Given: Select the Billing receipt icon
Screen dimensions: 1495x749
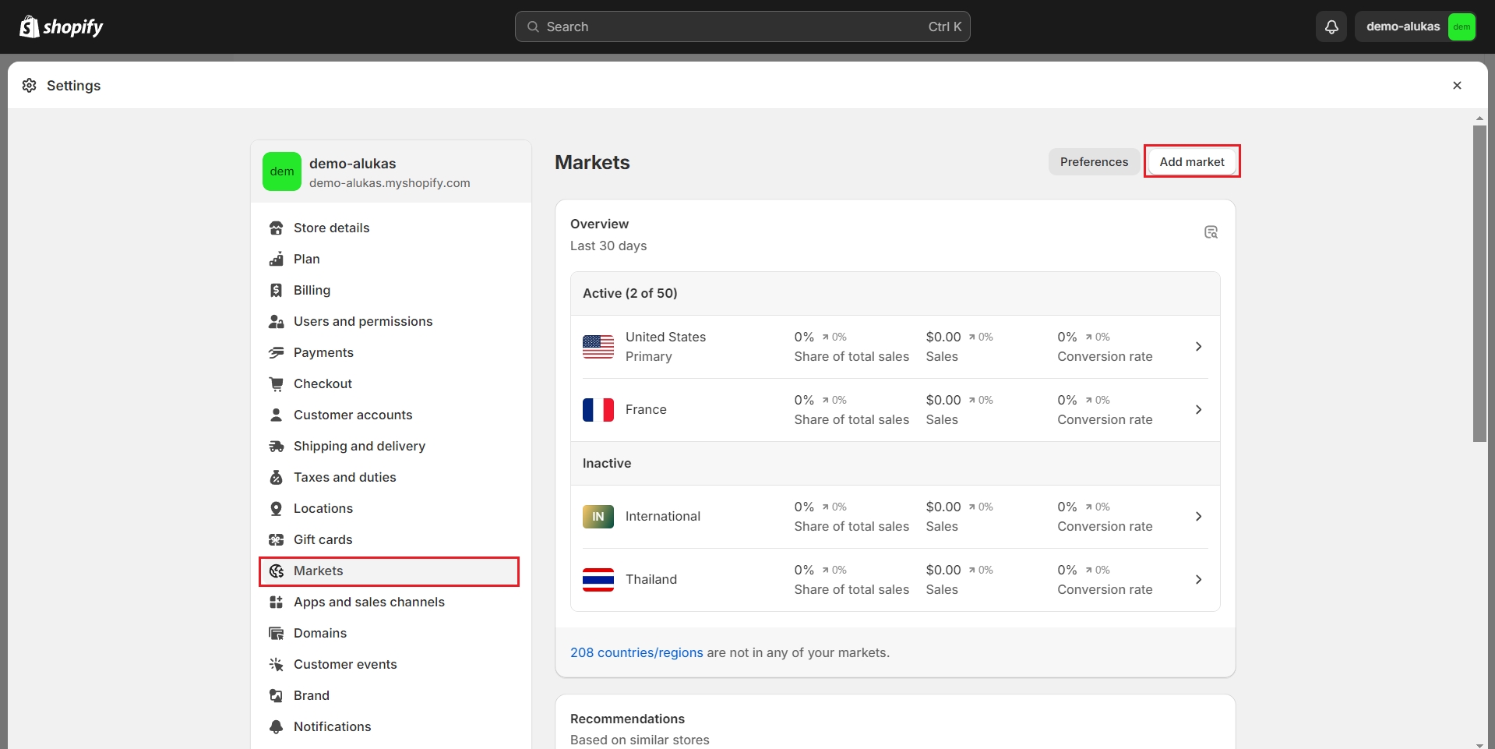Looking at the screenshot, I should (x=276, y=291).
